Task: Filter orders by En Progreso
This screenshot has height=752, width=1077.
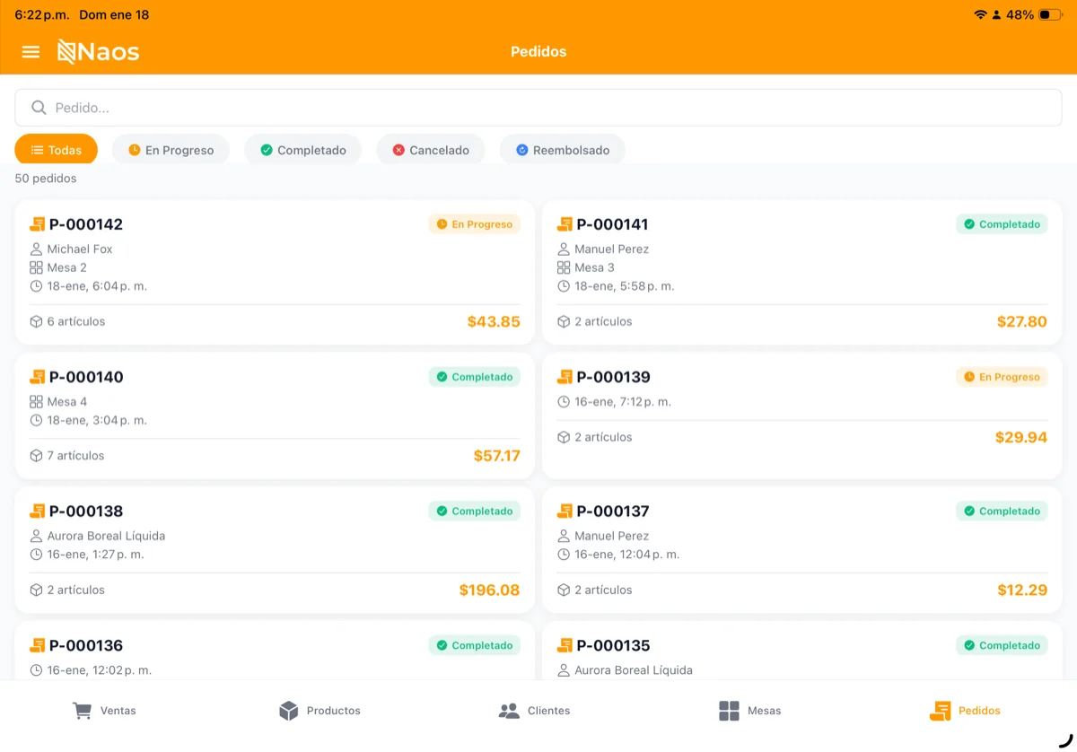Action: tap(171, 150)
